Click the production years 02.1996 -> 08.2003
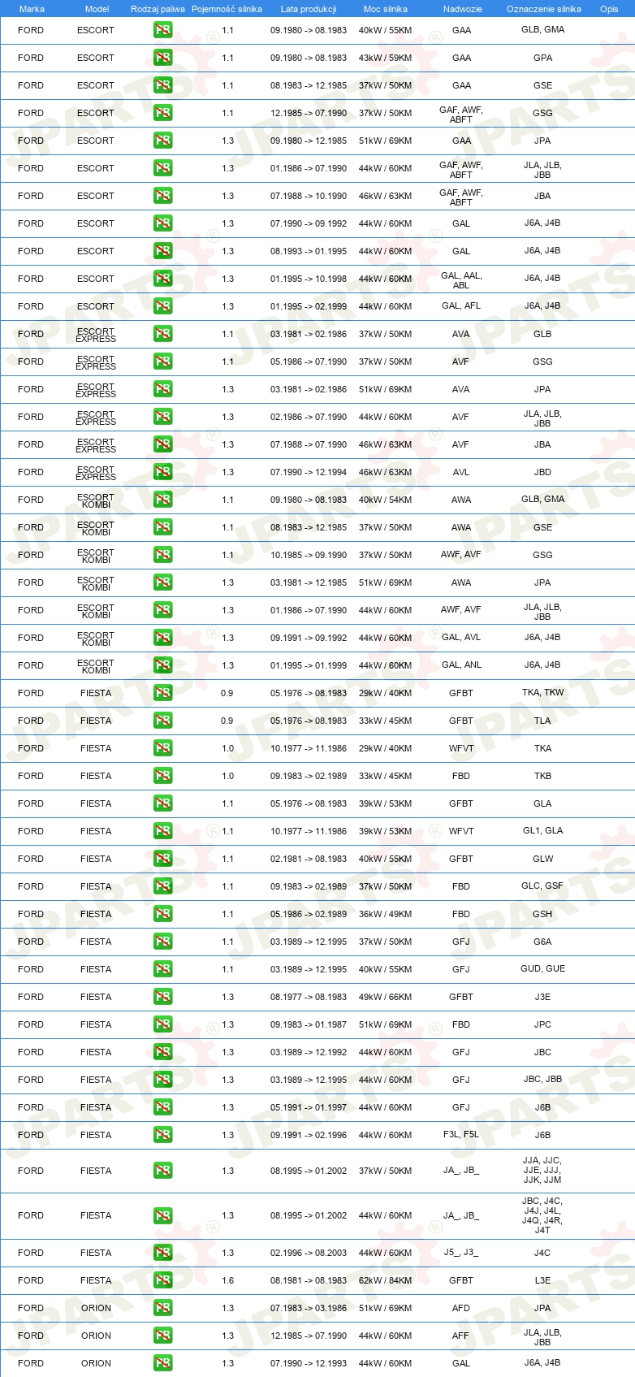Screen dimensions: 635x1377 (x=309, y=1253)
